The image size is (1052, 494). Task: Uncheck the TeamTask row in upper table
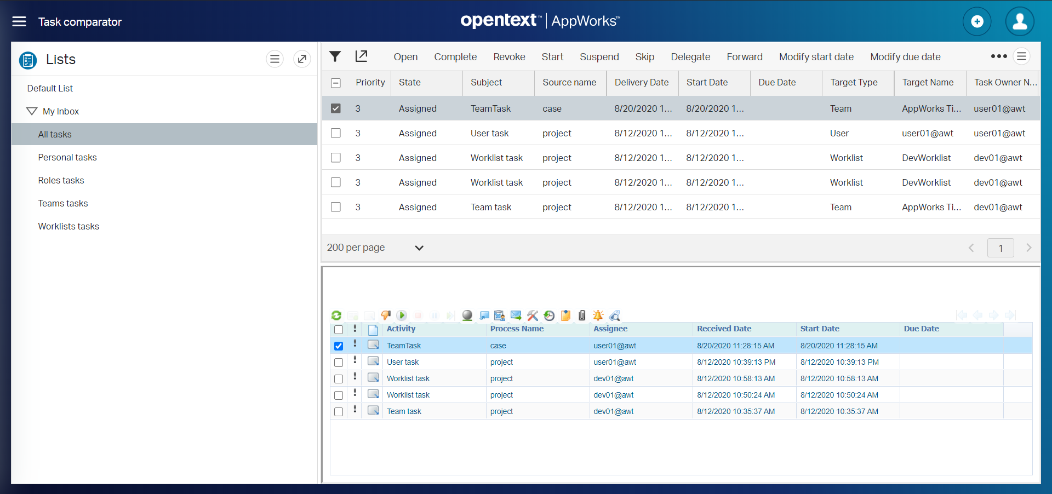click(x=336, y=108)
